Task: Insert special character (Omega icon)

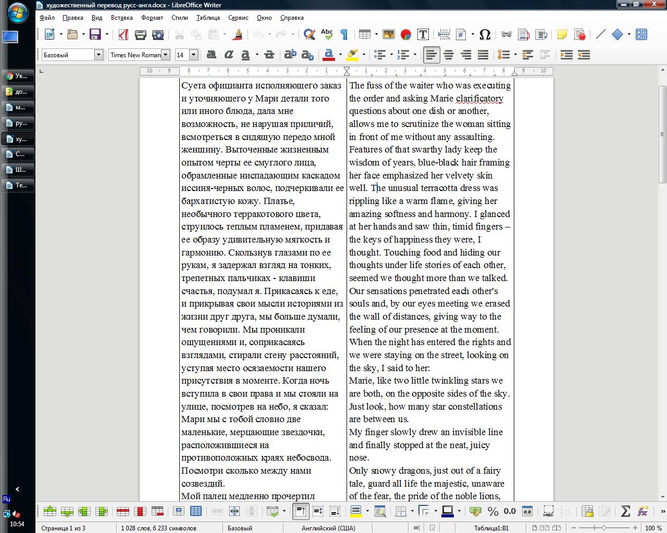Action: [485, 34]
